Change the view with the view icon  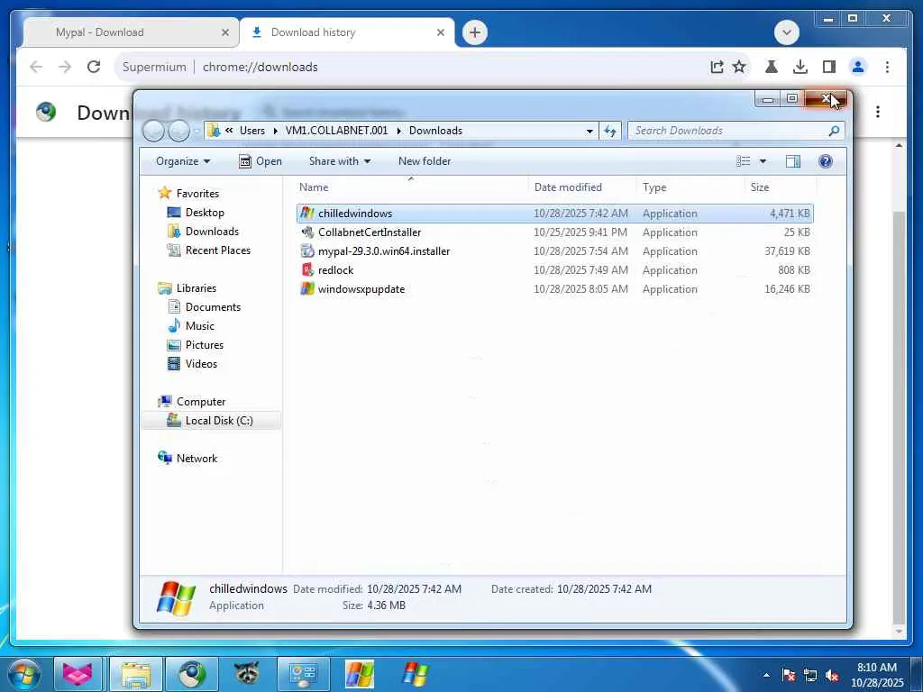(744, 161)
